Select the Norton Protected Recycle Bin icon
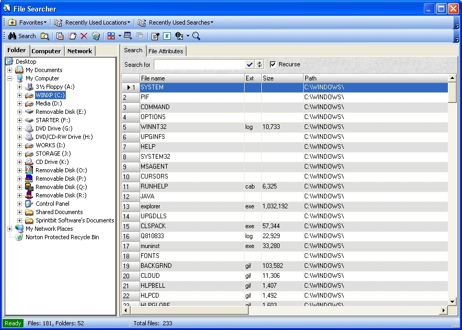Screen dimensions: 462x330 click(x=19, y=237)
